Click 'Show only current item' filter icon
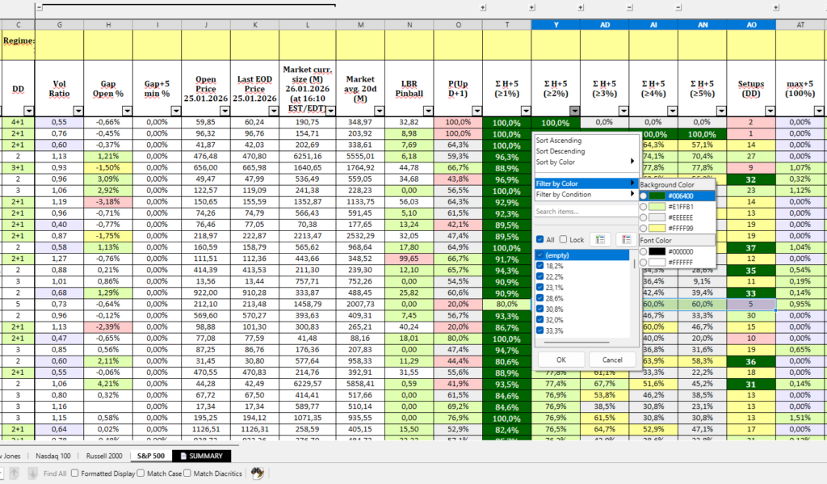This screenshot has height=484, width=827. (598, 240)
